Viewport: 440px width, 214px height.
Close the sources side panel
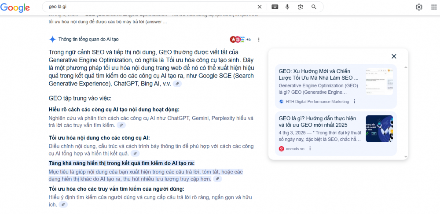pos(394,56)
